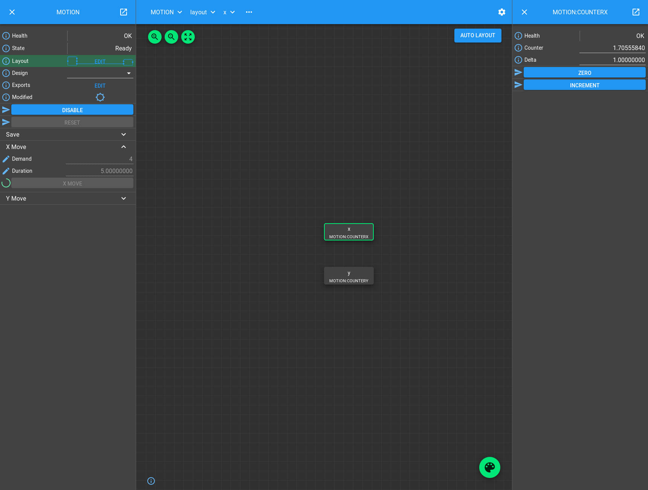Image resolution: width=648 pixels, height=490 pixels.
Task: Expand the Save section
Action: point(124,134)
